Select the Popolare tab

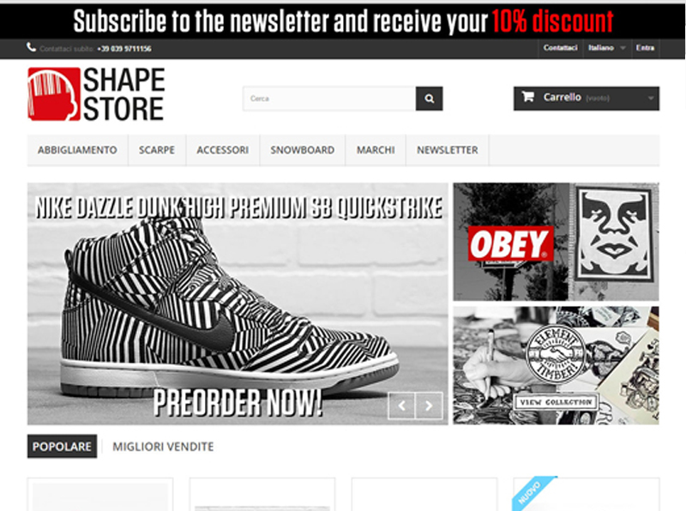tap(62, 446)
